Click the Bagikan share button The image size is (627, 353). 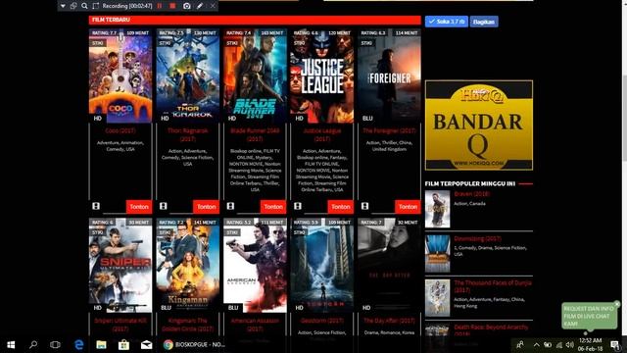point(484,22)
